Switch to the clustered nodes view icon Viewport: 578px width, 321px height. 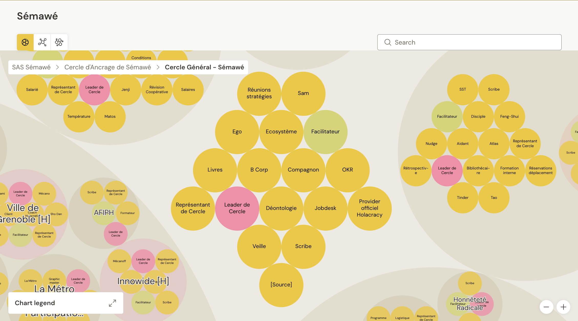pos(59,42)
